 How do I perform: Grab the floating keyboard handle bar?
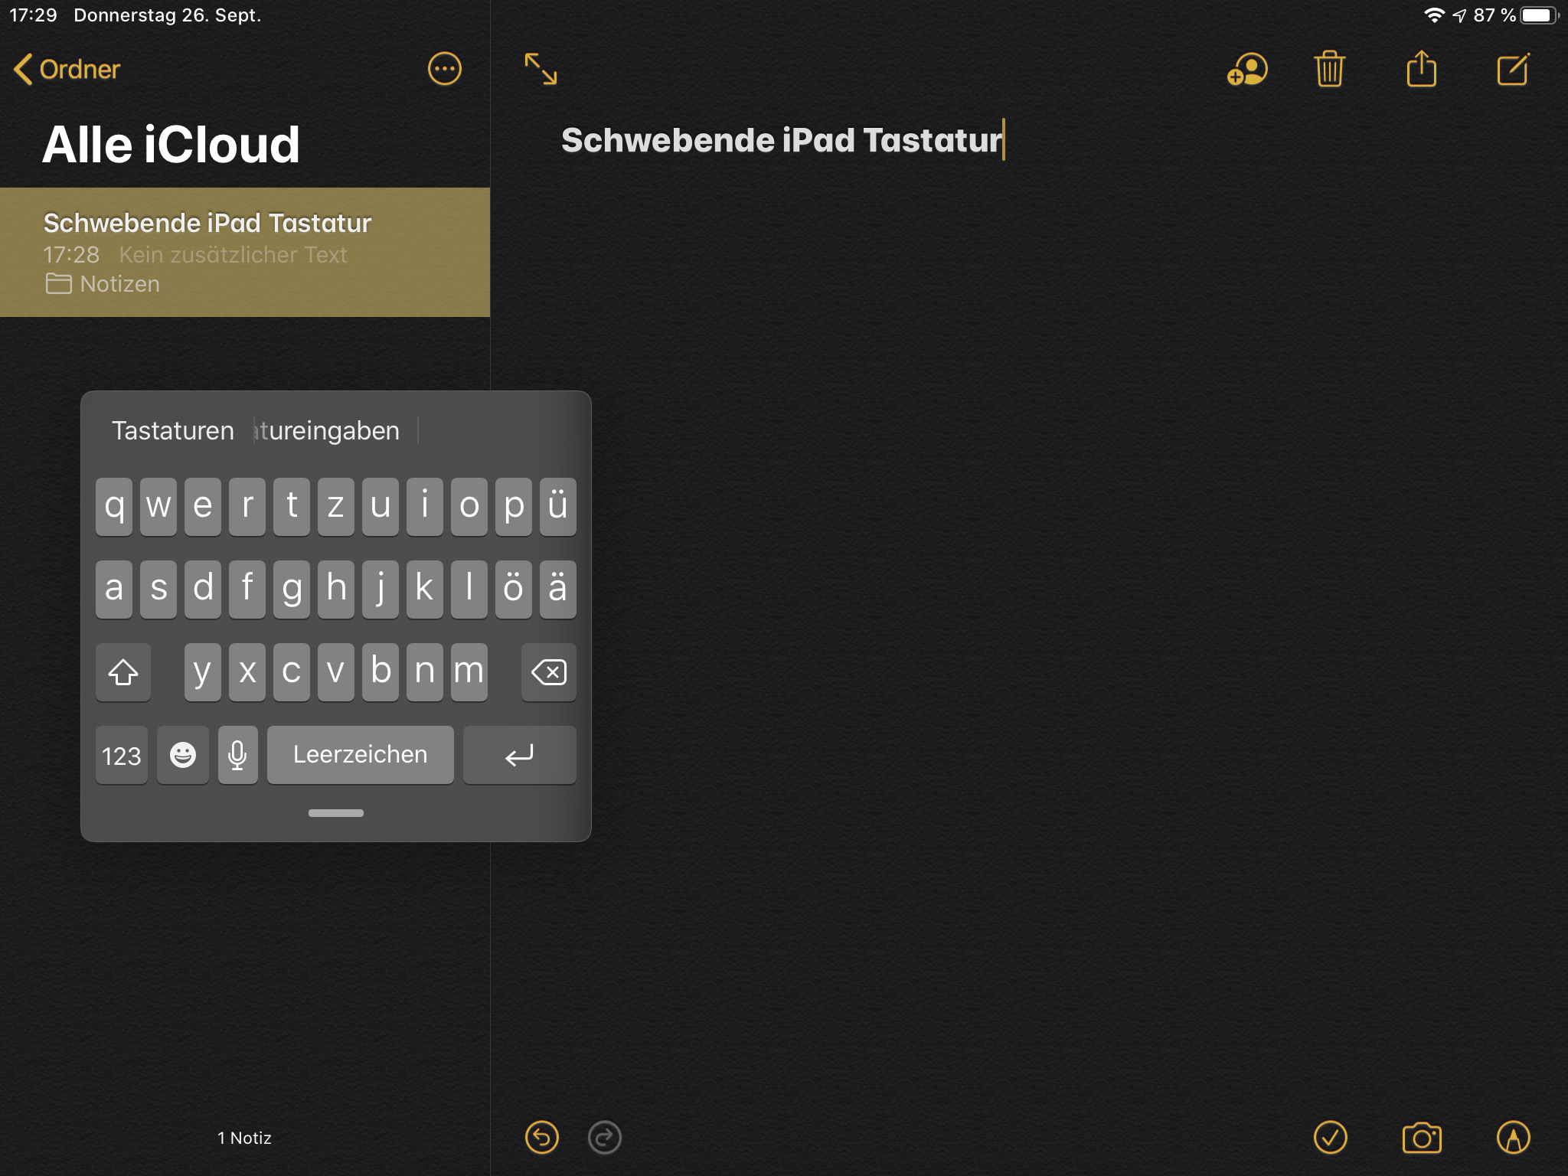(x=336, y=813)
